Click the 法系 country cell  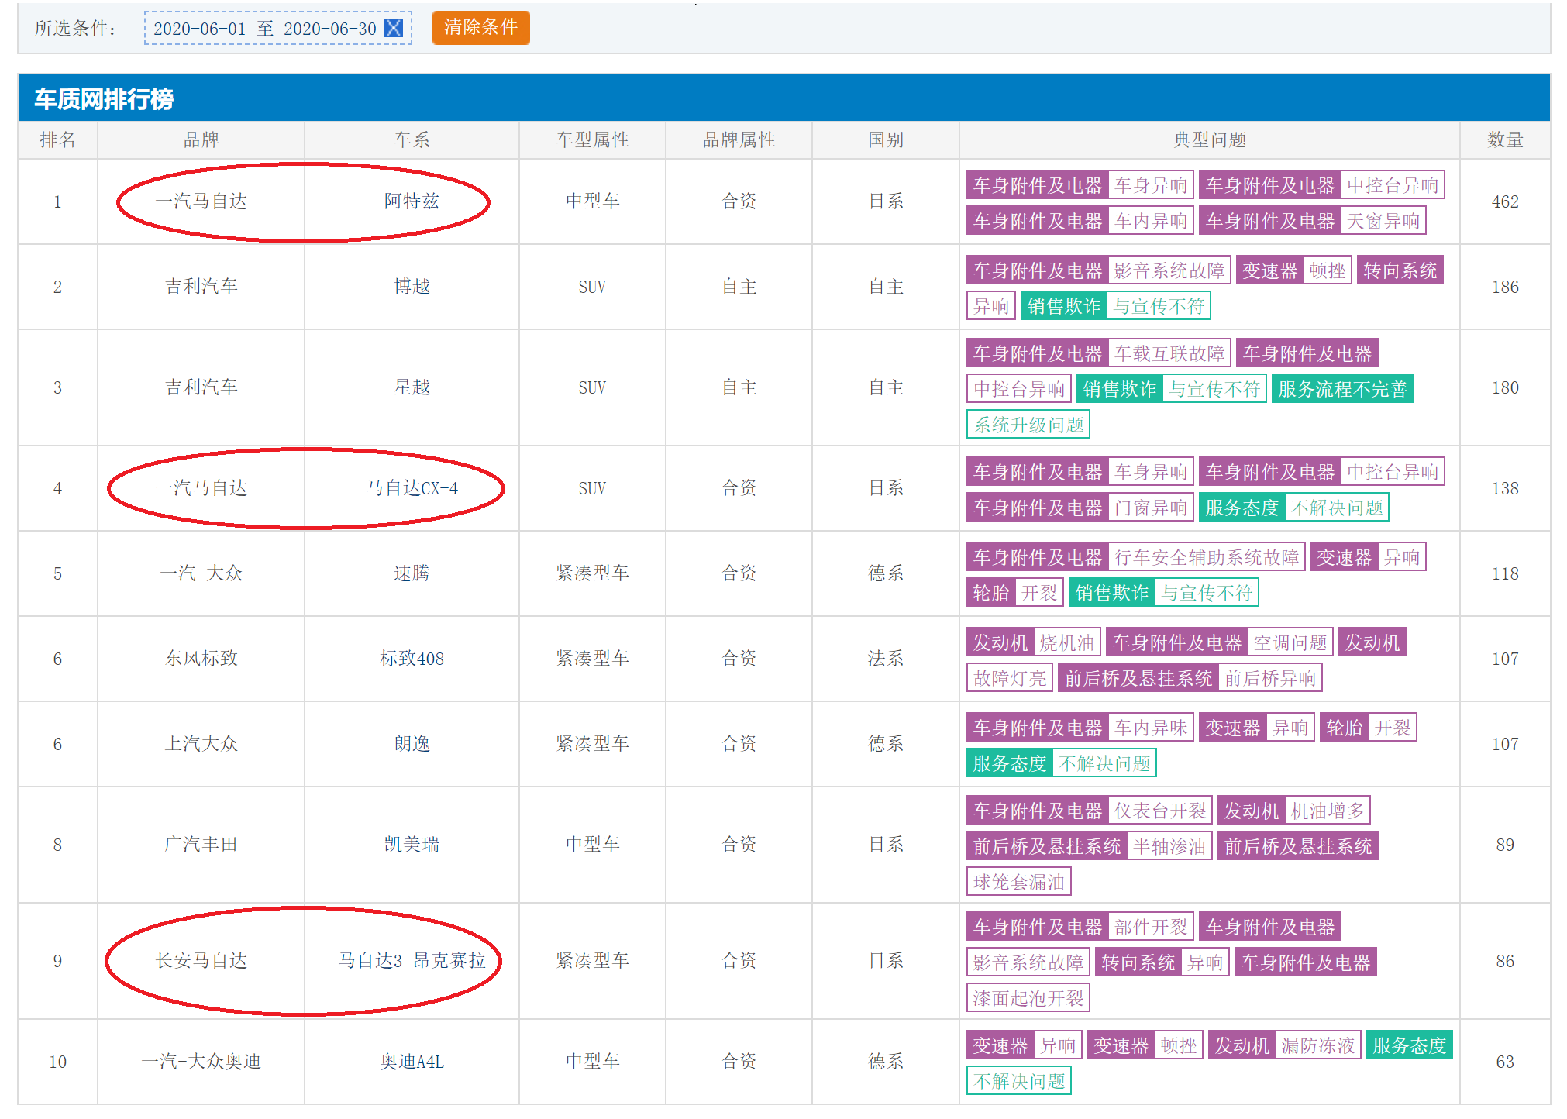tap(886, 659)
